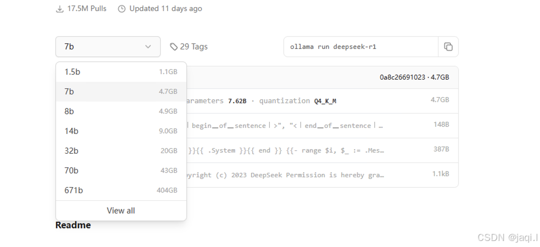Open View all model tags
The height and width of the screenshot is (247, 540).
coord(121,210)
